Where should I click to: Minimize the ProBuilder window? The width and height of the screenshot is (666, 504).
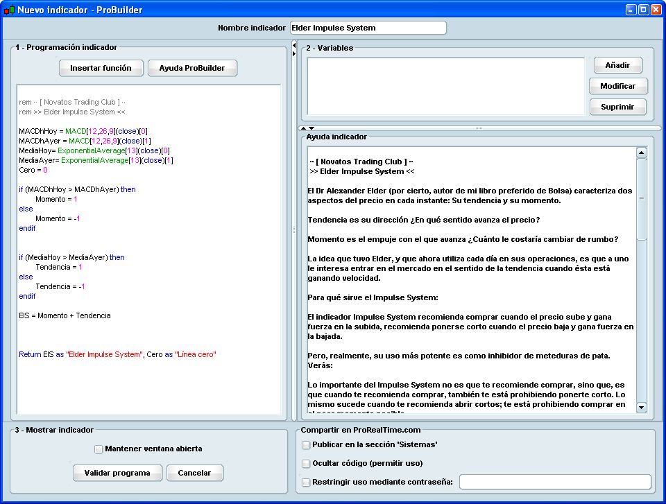point(631,9)
